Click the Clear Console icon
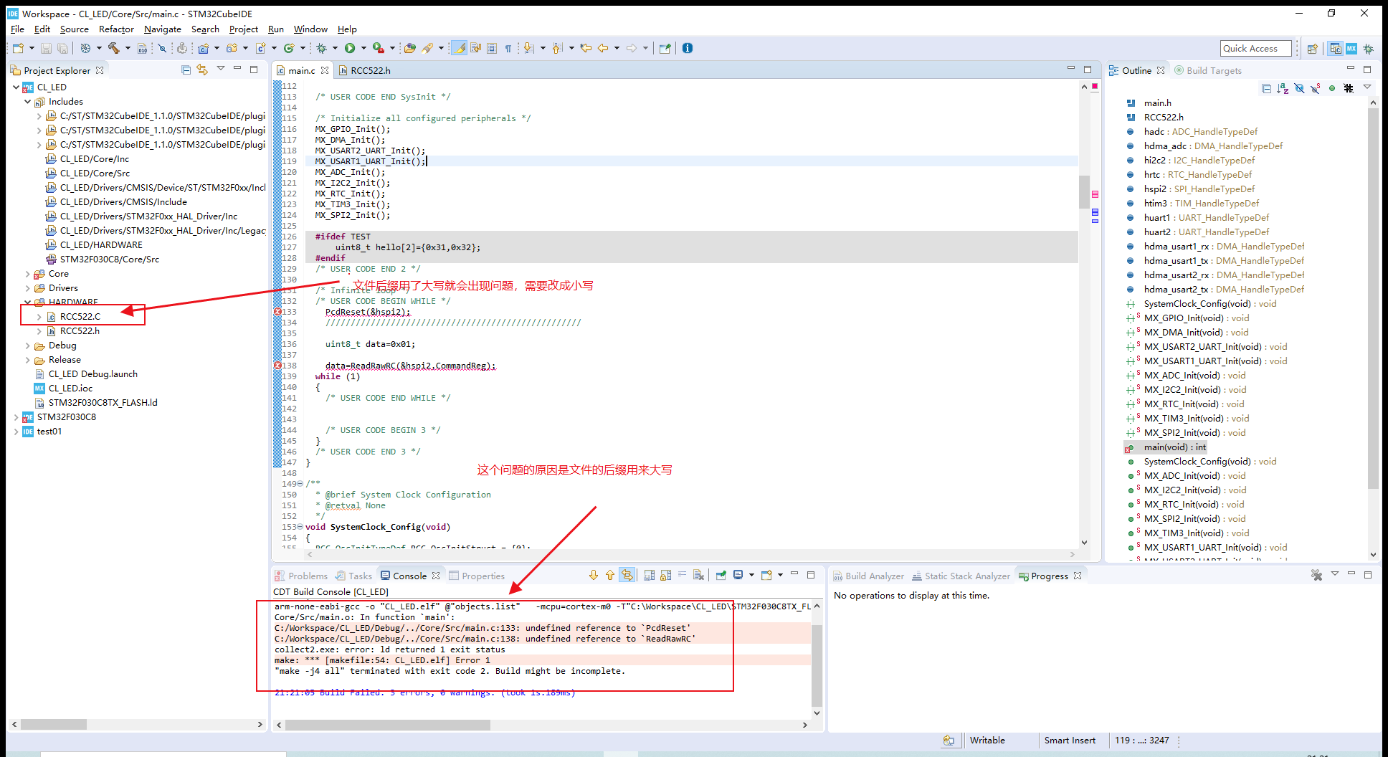The image size is (1388, 757). (x=699, y=575)
